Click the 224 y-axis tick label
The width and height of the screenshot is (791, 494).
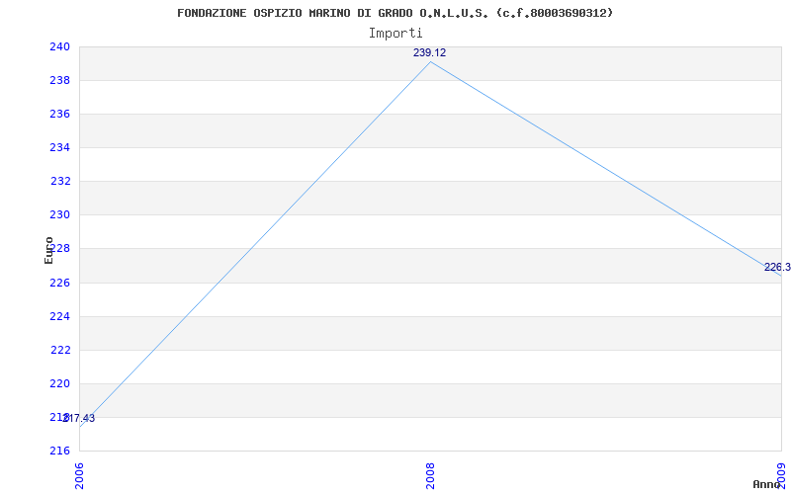point(59,316)
